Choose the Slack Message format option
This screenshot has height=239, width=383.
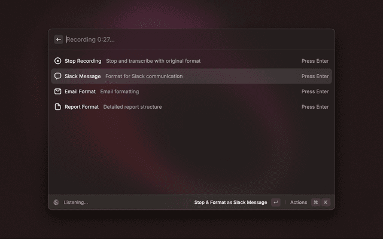coord(83,76)
